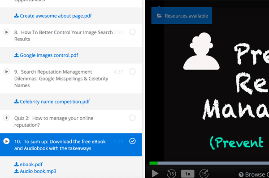Download Audio book.mp3

[38, 171]
